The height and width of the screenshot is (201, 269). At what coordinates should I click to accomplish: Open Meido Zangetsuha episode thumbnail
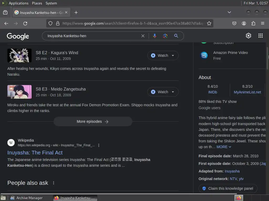pyautogui.click(x=19, y=92)
